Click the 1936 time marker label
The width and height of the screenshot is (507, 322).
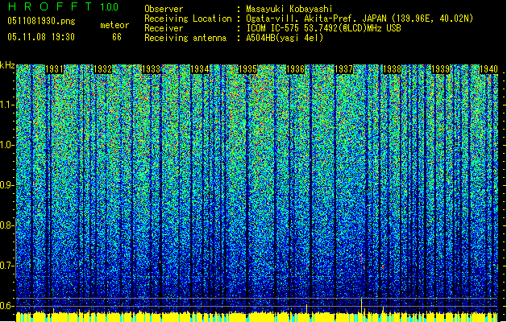tap(296, 69)
